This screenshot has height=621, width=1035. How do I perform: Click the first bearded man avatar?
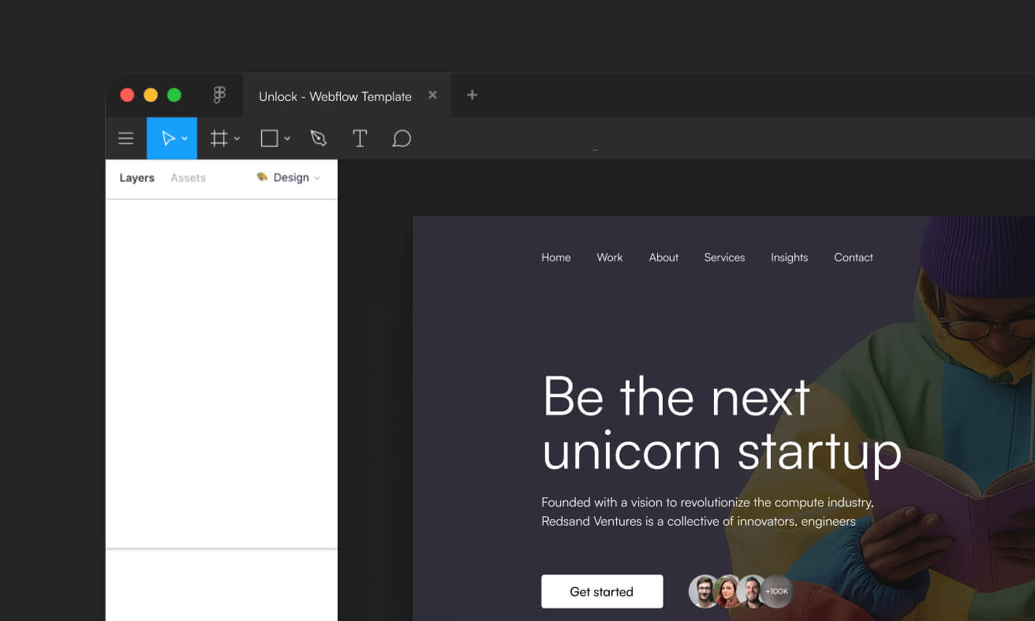pyautogui.click(x=704, y=591)
